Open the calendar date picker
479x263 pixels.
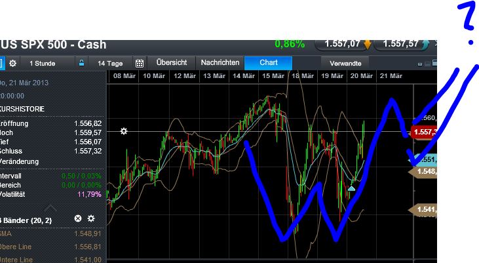coord(140,64)
